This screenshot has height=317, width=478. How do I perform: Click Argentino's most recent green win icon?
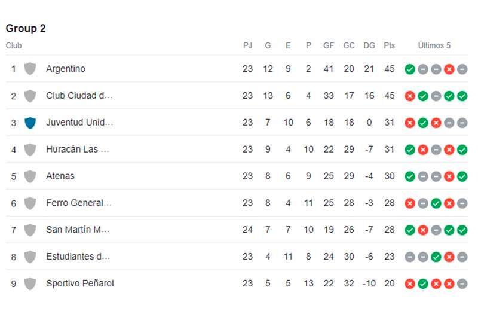click(x=410, y=69)
